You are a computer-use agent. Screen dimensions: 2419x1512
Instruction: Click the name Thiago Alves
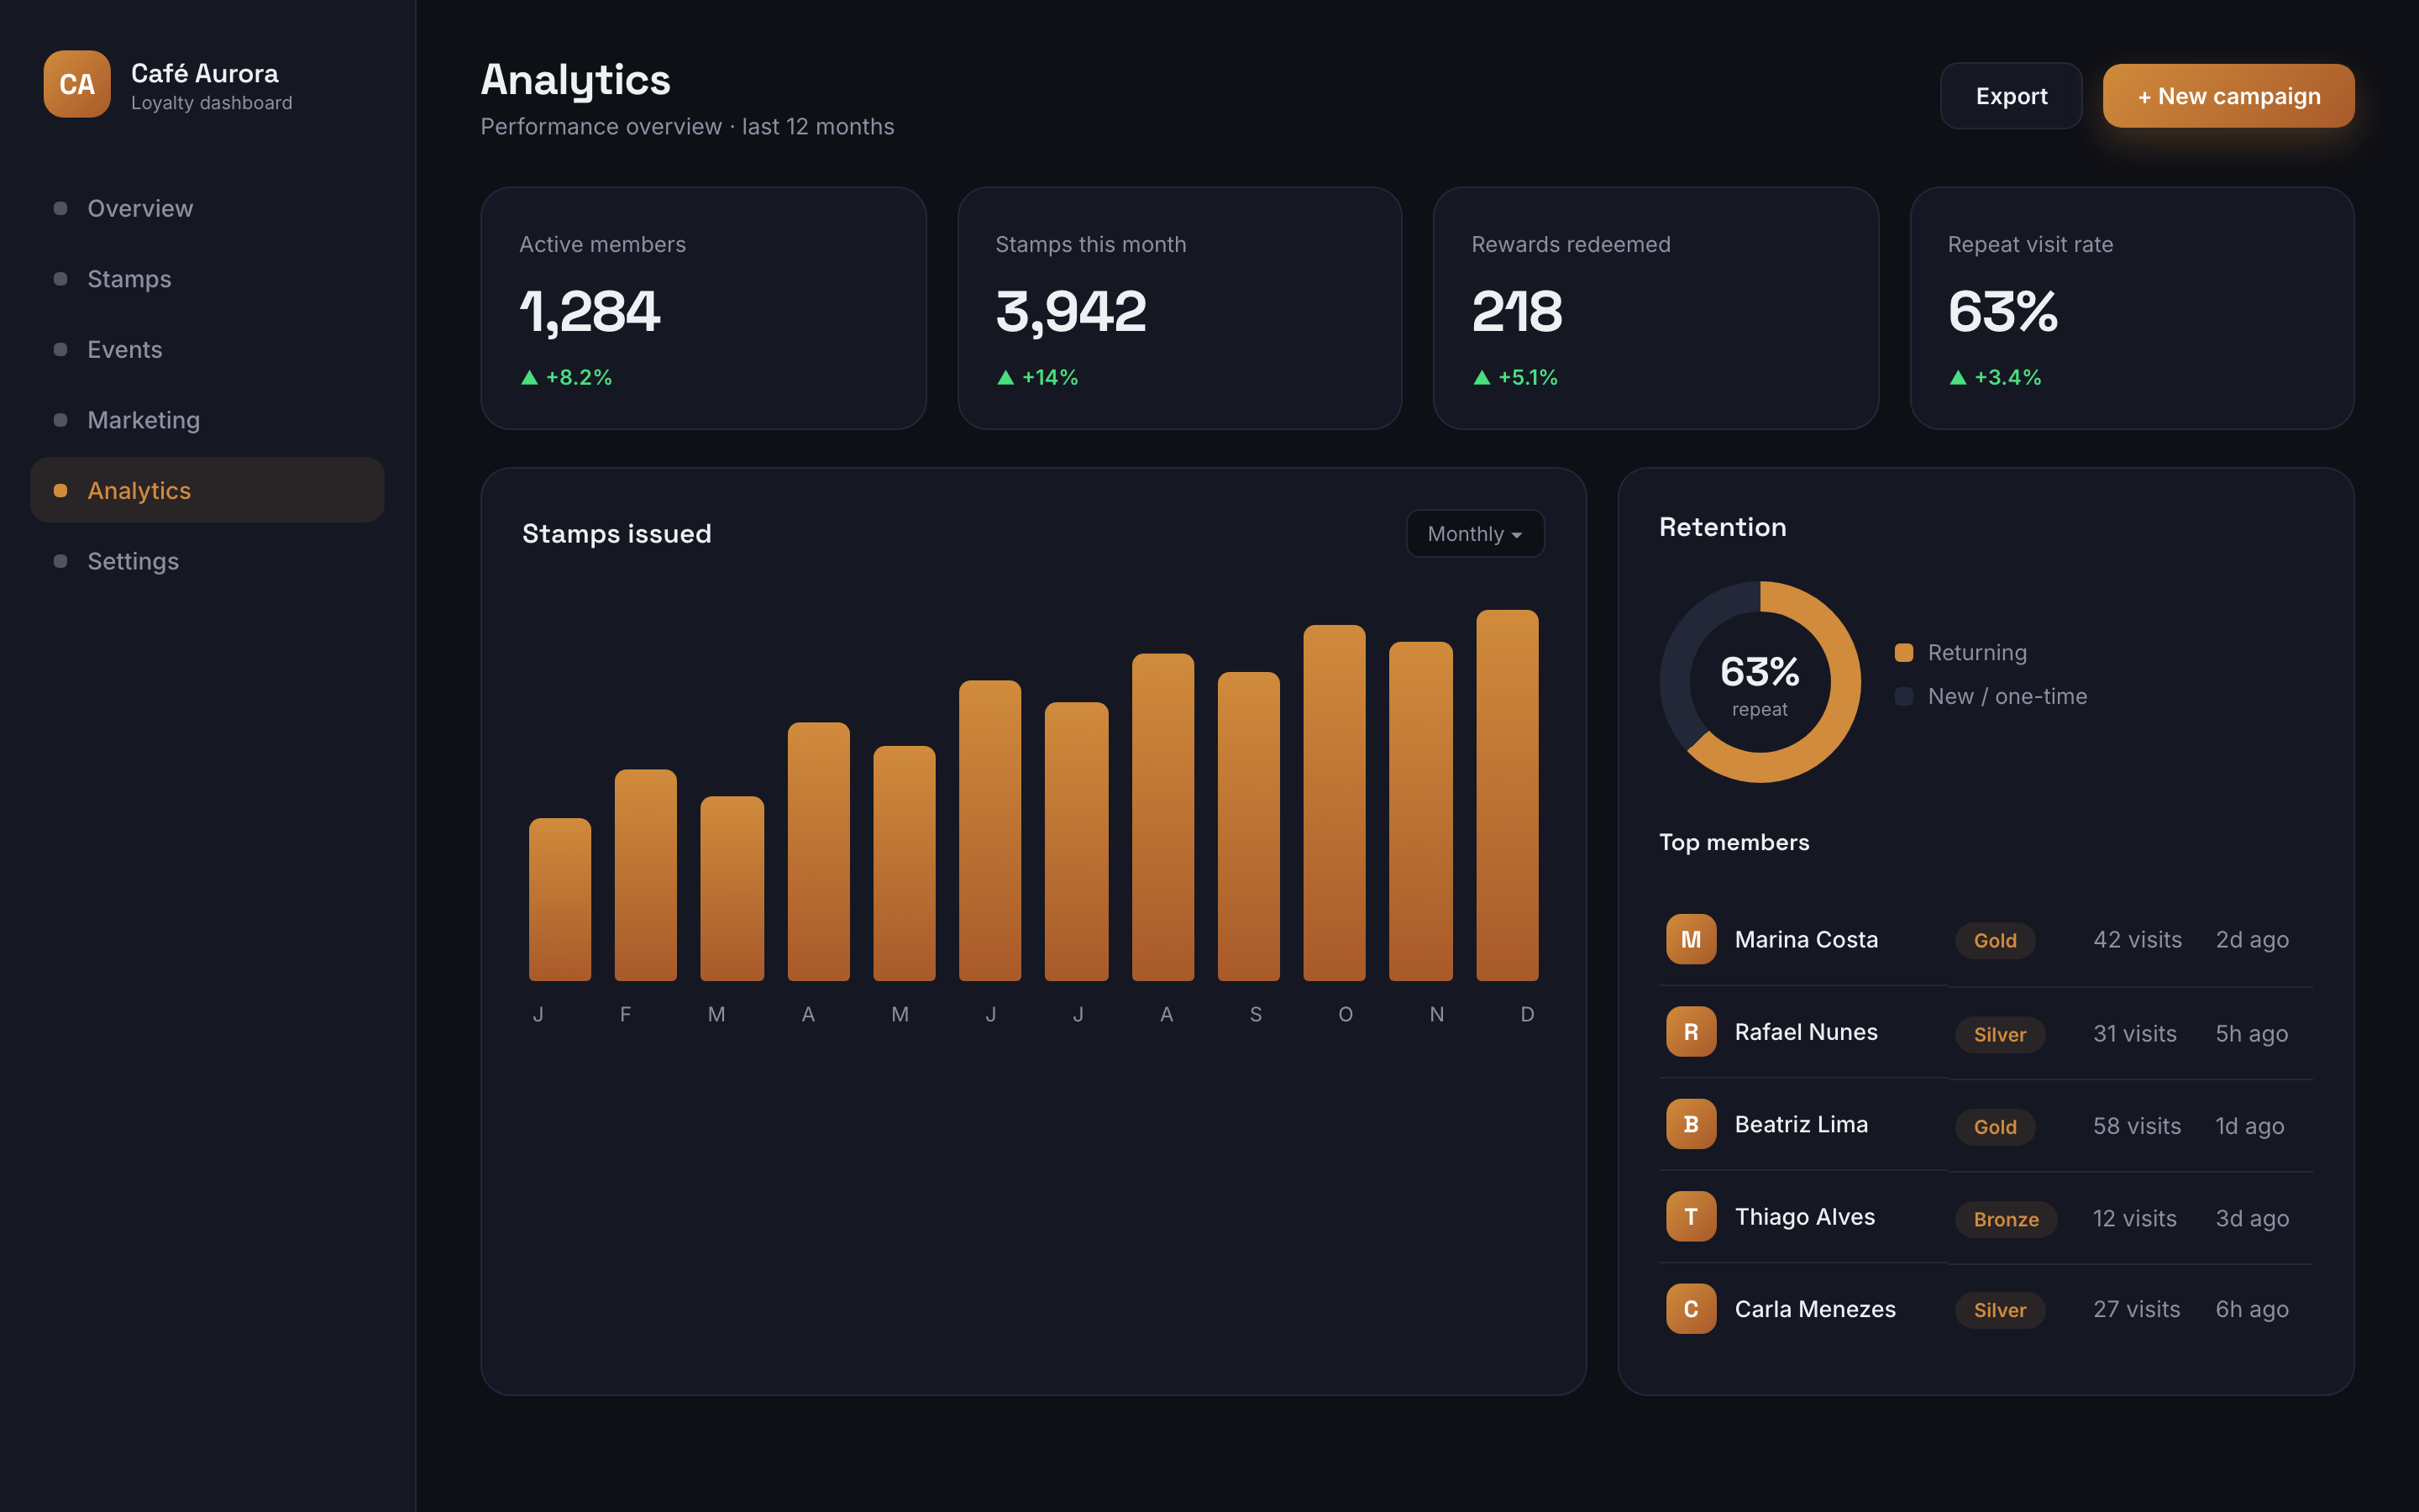click(1805, 1217)
